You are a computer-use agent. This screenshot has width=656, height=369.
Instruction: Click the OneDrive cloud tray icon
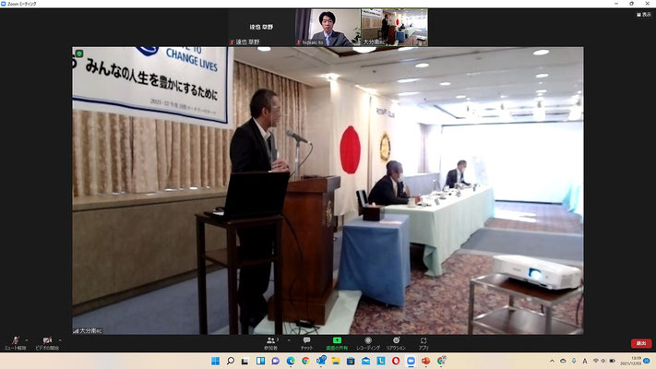click(563, 361)
